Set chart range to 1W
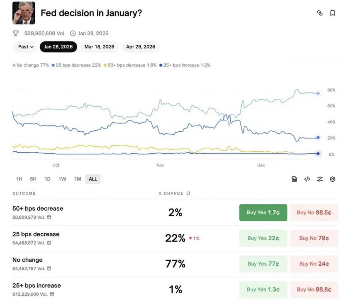 pos(62,179)
